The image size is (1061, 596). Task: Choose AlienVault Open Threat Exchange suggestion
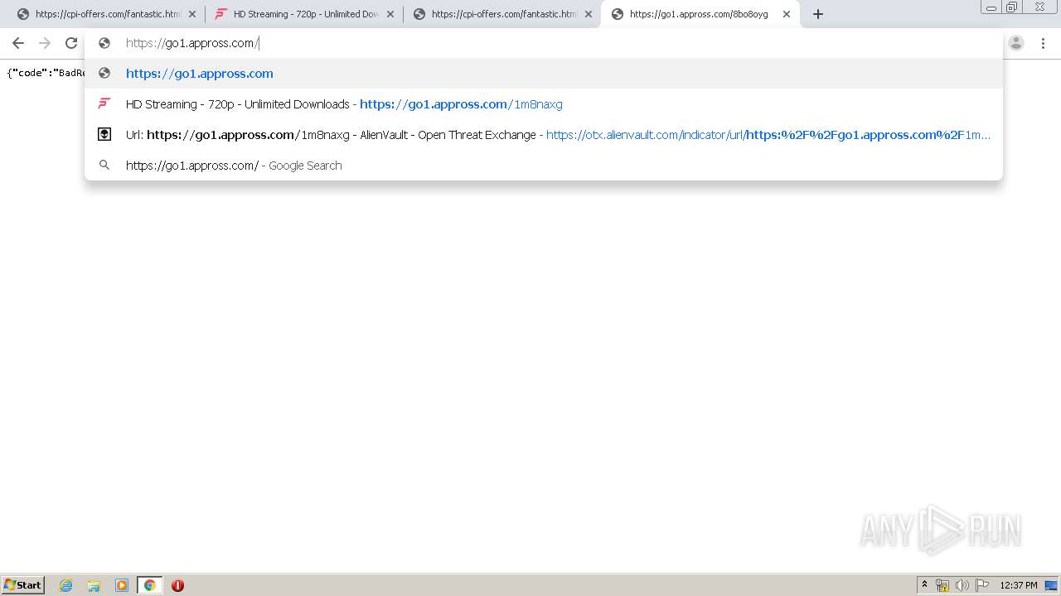coord(544,134)
